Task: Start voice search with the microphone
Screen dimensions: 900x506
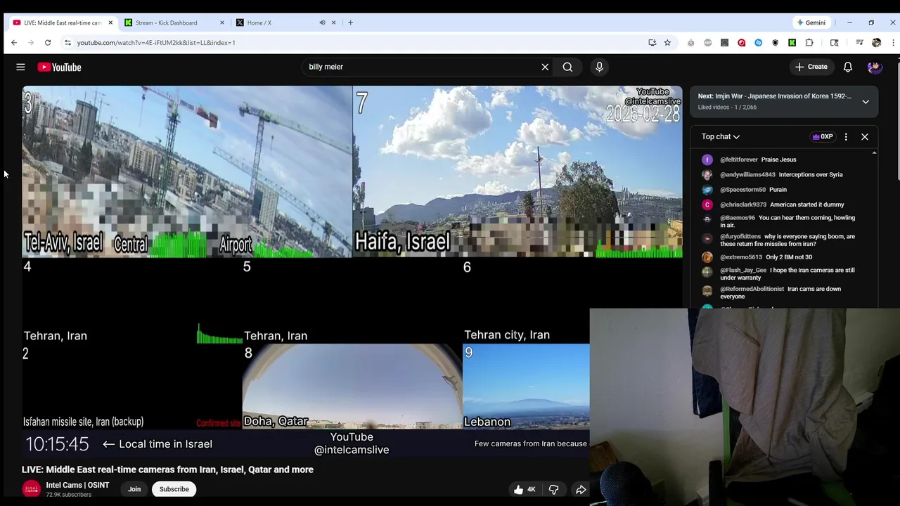Action: coord(599,67)
